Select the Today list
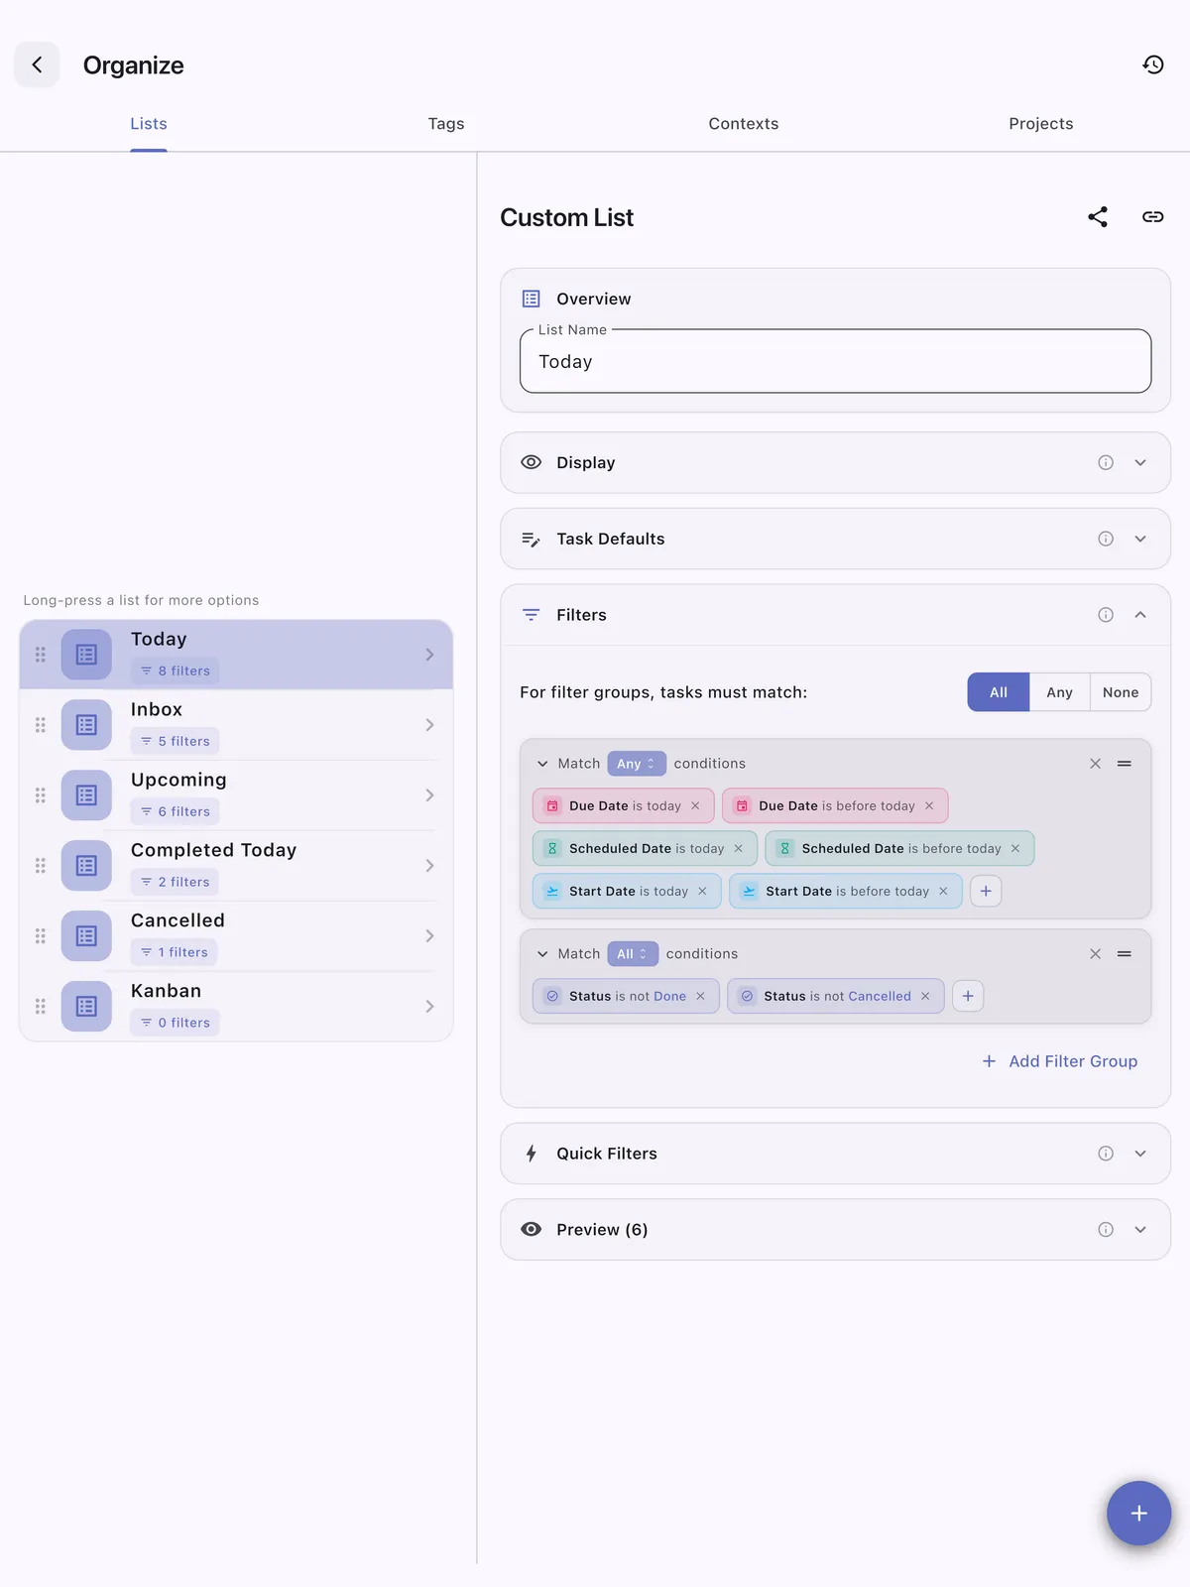 click(x=236, y=655)
